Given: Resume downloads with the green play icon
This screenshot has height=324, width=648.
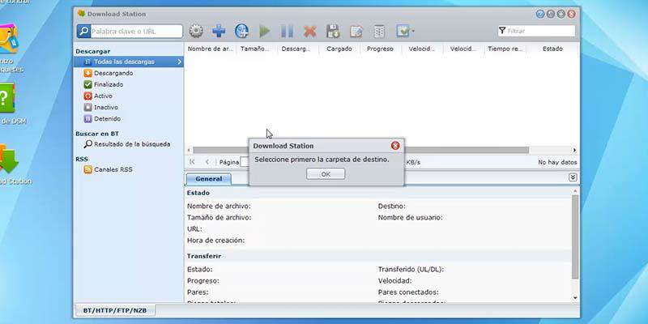Looking at the screenshot, I should (265, 31).
